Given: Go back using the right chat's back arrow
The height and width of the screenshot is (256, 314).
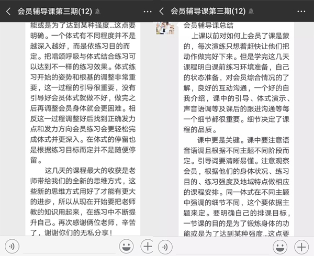Looking at the screenshot, I should [161, 10].
